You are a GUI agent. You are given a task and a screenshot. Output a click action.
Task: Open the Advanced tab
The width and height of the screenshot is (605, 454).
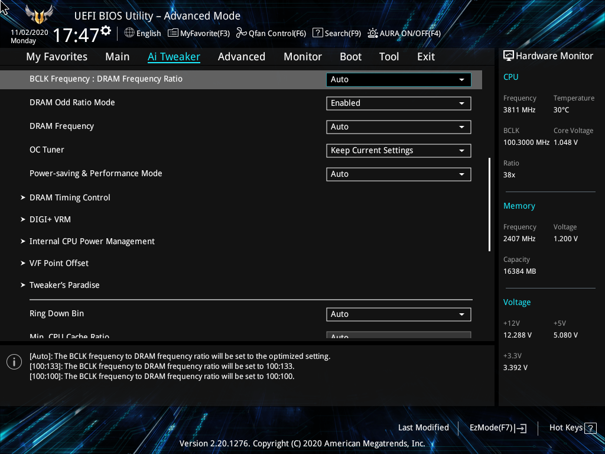242,57
